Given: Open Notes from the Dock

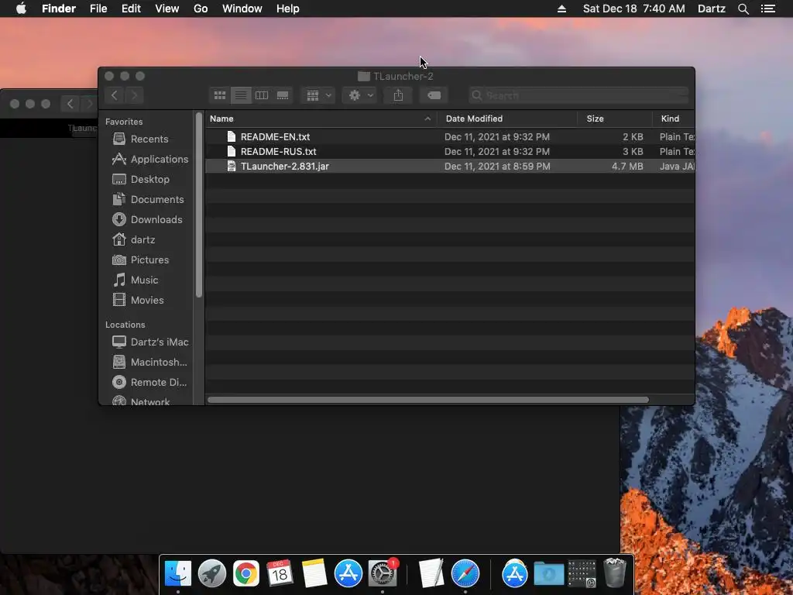Looking at the screenshot, I should pos(314,573).
